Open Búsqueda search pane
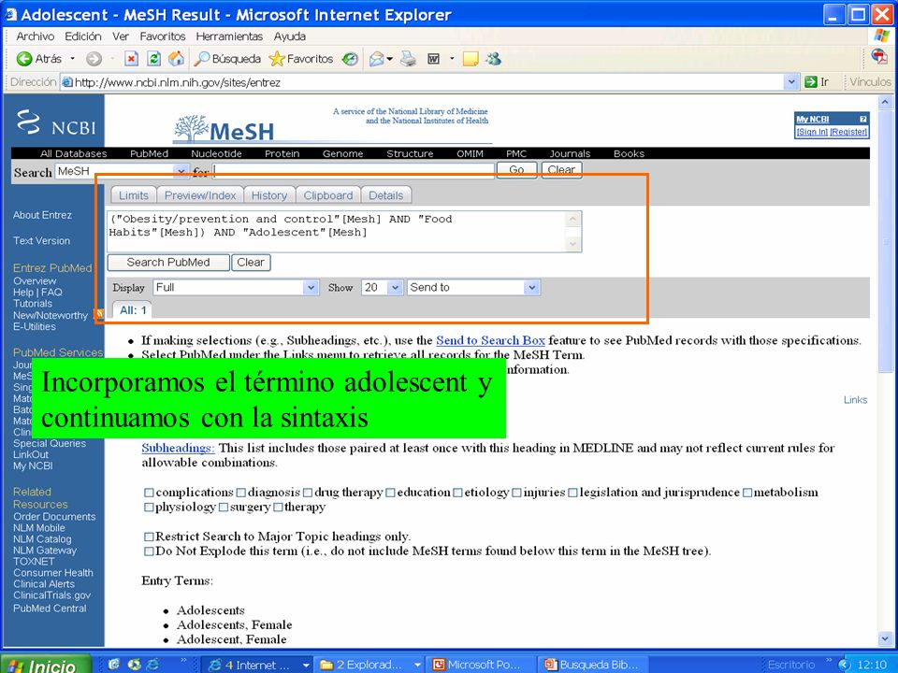The image size is (898, 673). point(227,58)
